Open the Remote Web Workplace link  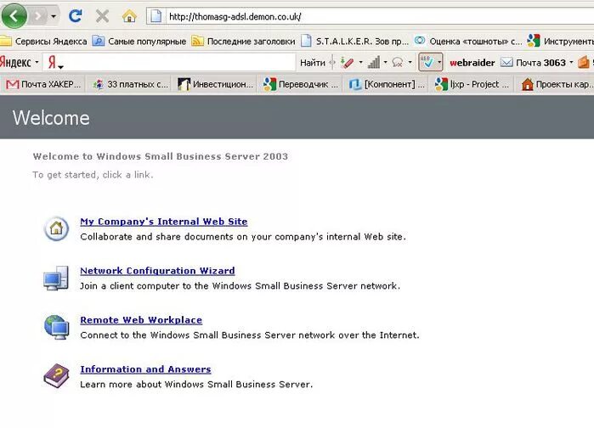[x=141, y=320]
